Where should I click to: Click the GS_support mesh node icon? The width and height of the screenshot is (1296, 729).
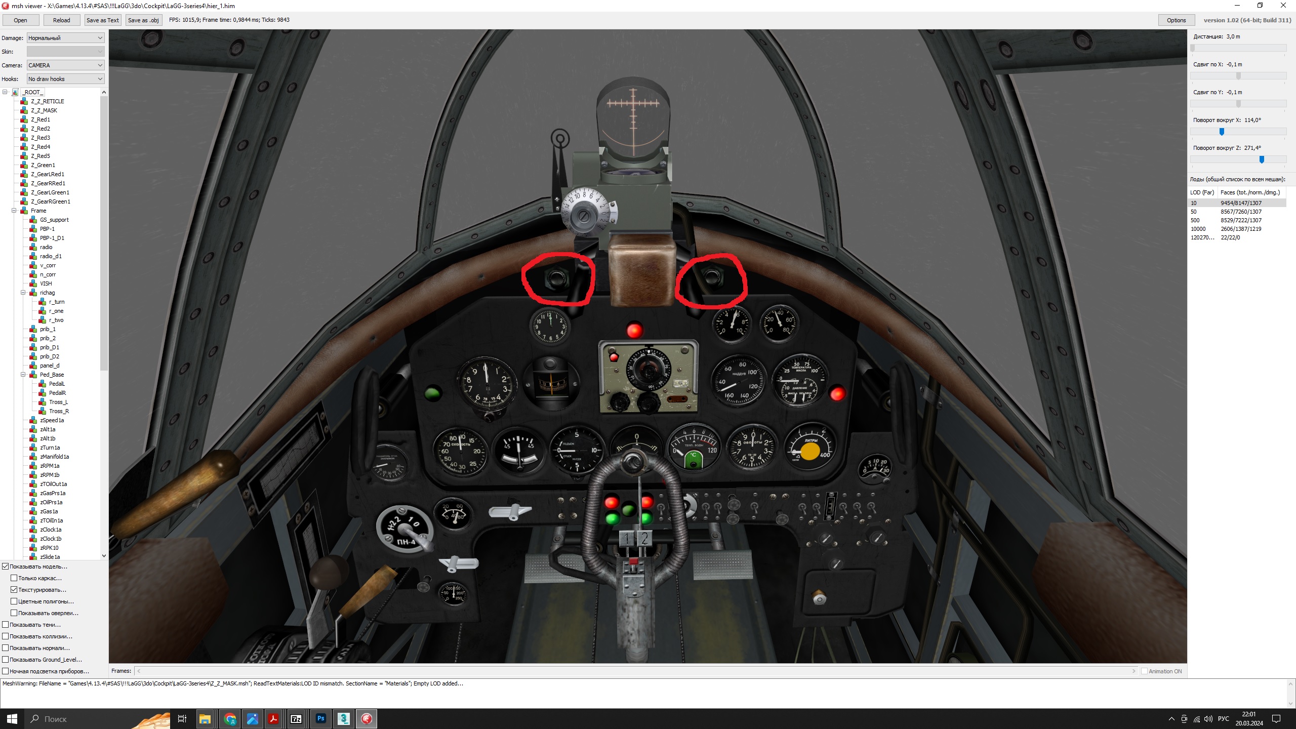[x=33, y=220]
